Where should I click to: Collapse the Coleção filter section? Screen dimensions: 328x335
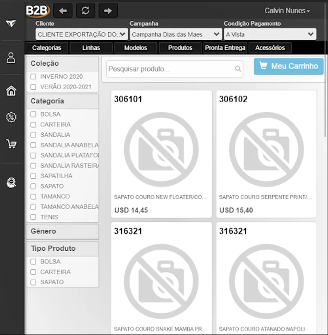pyautogui.click(x=62, y=63)
